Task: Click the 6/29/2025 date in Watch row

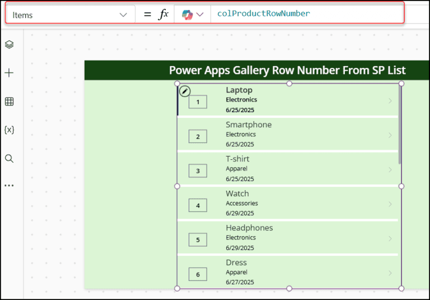Action: pyautogui.click(x=240, y=214)
